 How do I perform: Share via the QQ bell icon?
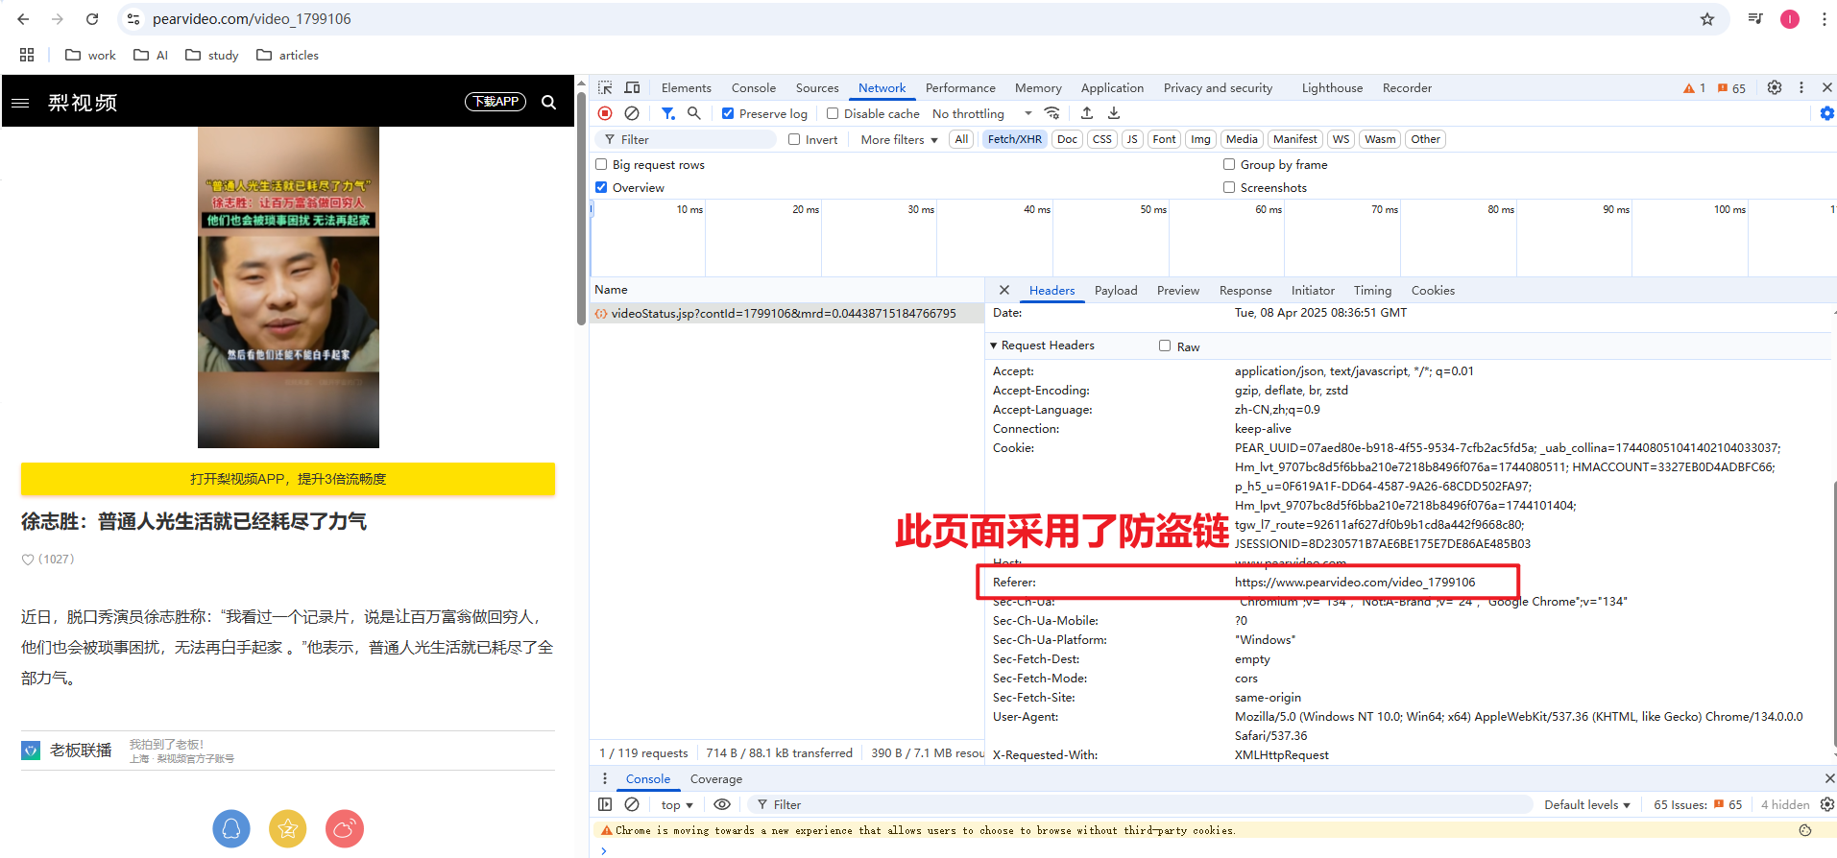[x=231, y=829]
